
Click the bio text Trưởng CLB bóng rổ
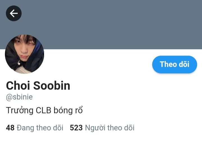44,110
